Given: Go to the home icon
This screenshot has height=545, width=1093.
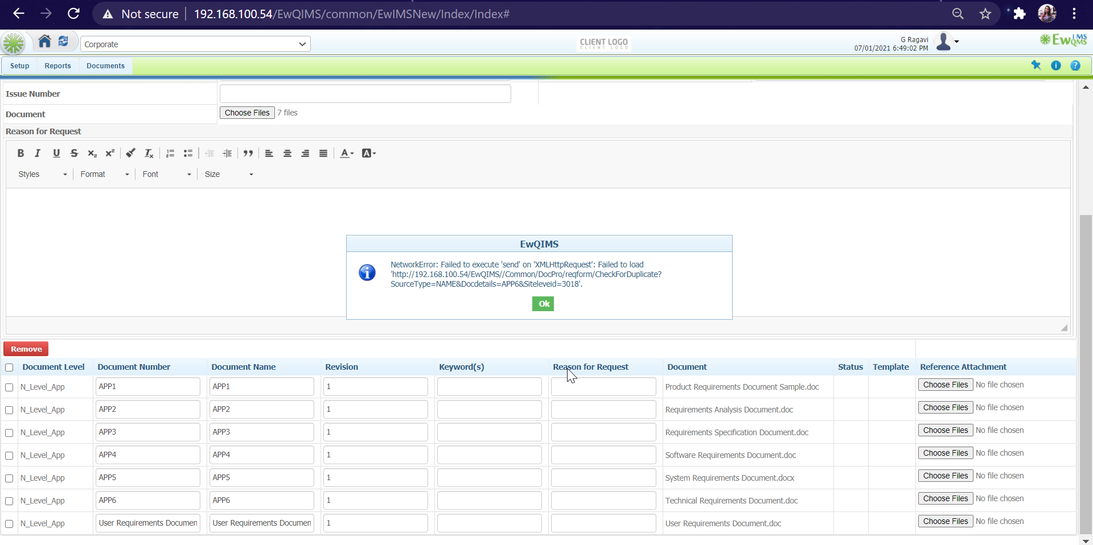Looking at the screenshot, I should (44, 42).
